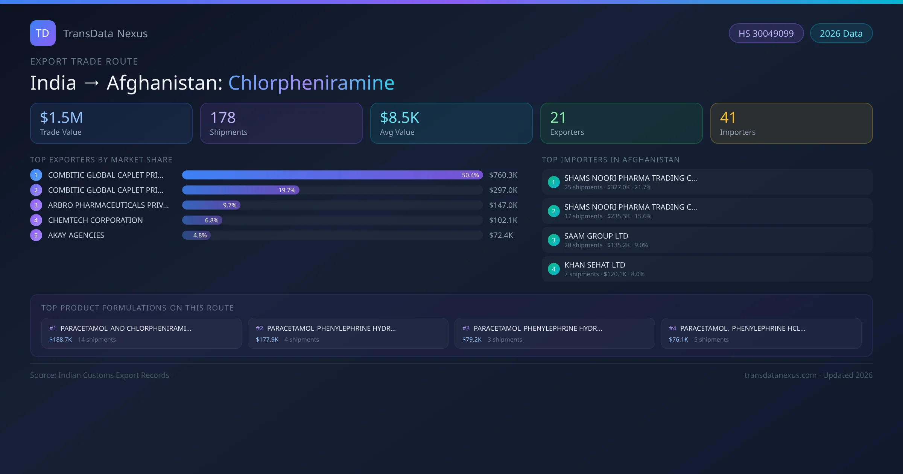Click the green rank 1 importer badge
Screen dimensions: 903x474
pos(553,182)
